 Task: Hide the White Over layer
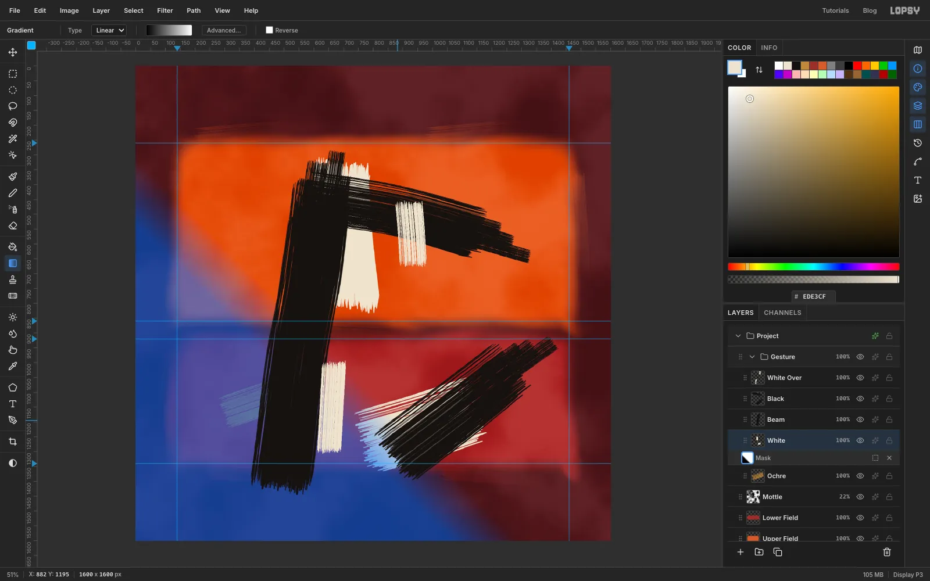(x=860, y=378)
